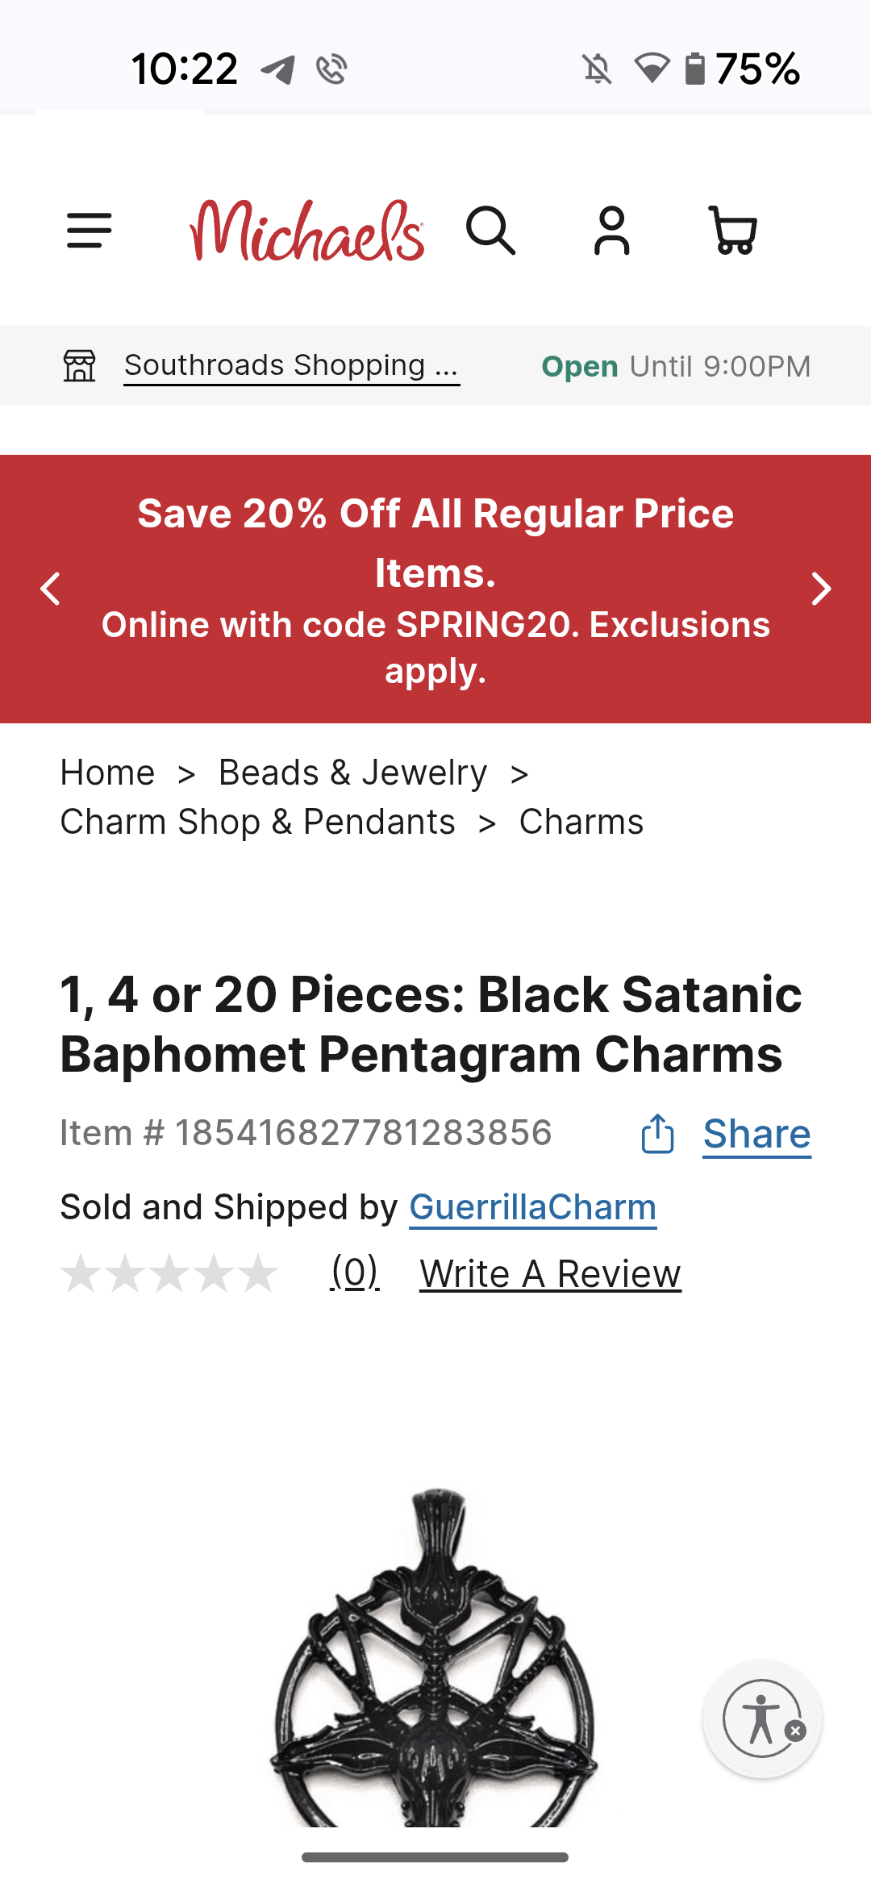Open the Charms breadcrumb
The height and width of the screenshot is (1887, 871).
(x=581, y=823)
